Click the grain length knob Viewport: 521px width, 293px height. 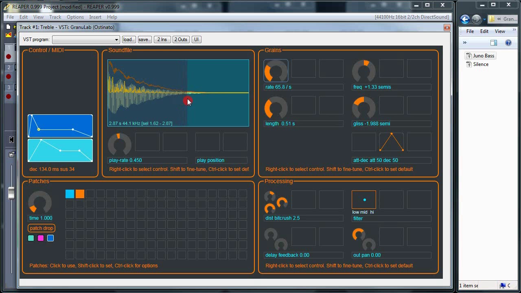coord(276,107)
